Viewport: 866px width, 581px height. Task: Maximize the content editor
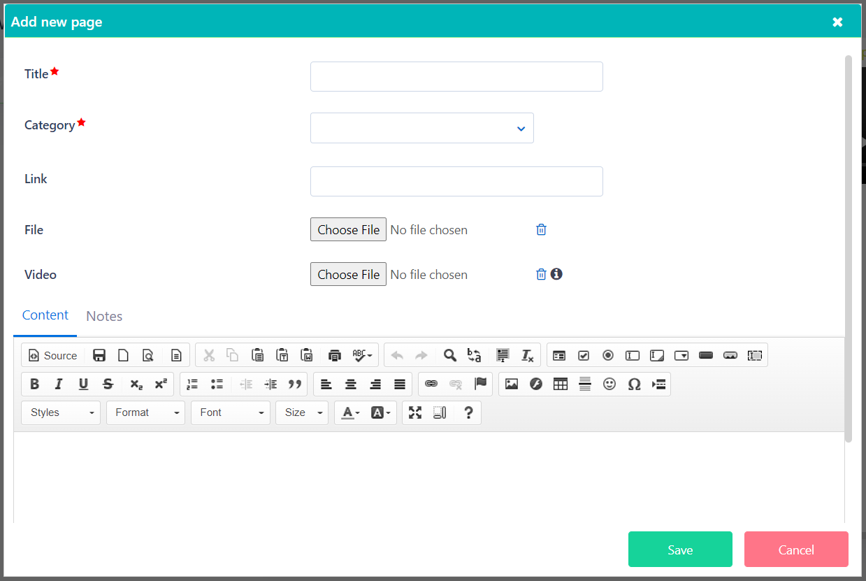[x=415, y=413]
